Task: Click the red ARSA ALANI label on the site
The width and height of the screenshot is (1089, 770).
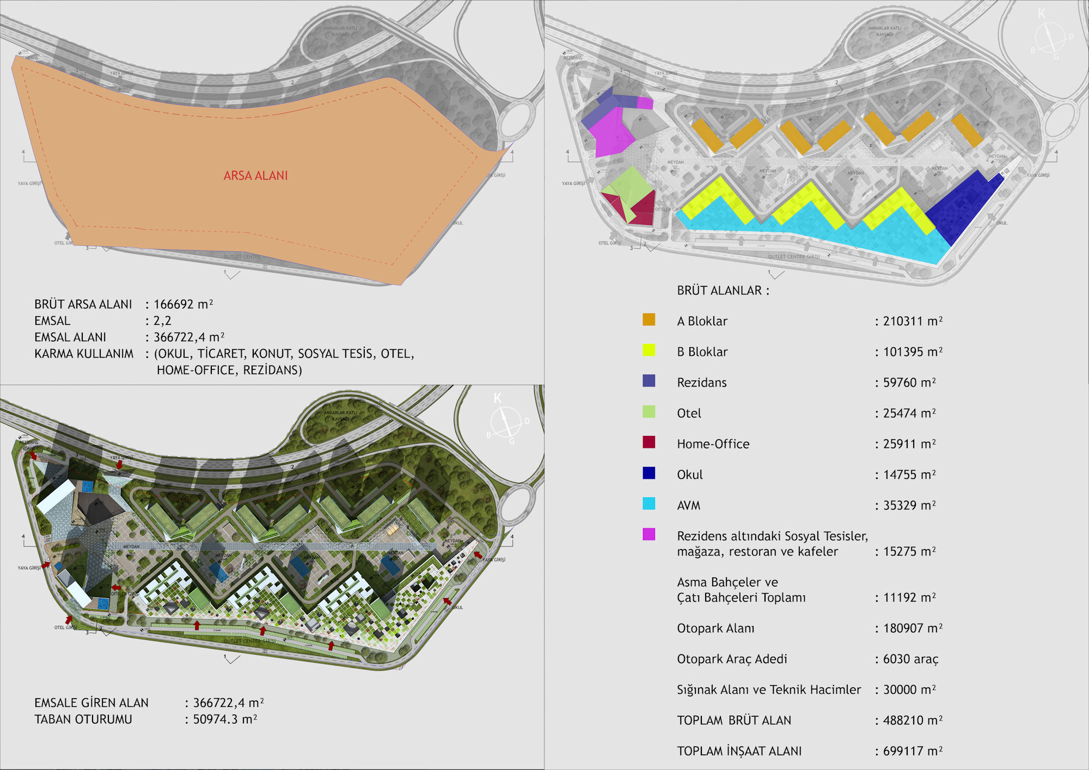Action: pos(255,176)
